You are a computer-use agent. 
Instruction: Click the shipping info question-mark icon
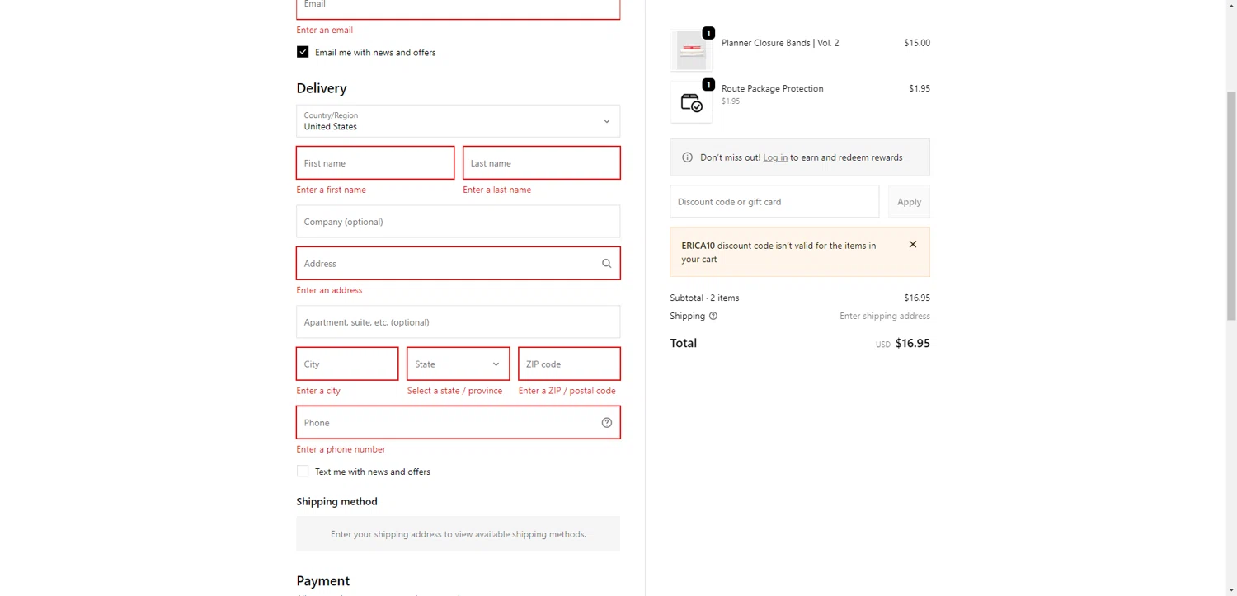coord(713,316)
